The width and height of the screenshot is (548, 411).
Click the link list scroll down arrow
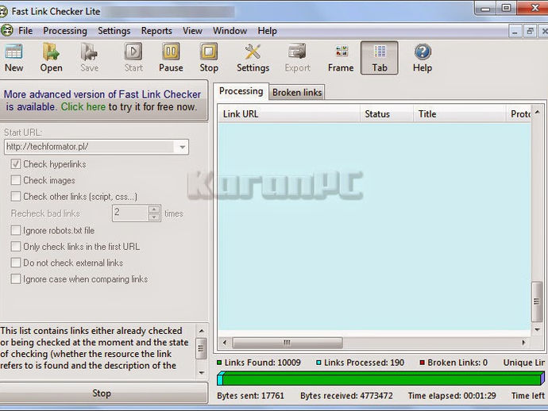click(537, 329)
